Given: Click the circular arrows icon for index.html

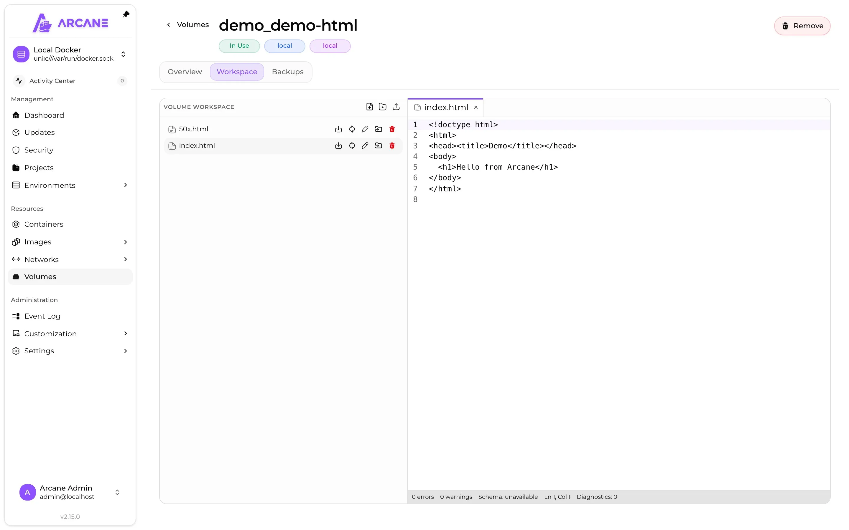Looking at the screenshot, I should point(352,145).
